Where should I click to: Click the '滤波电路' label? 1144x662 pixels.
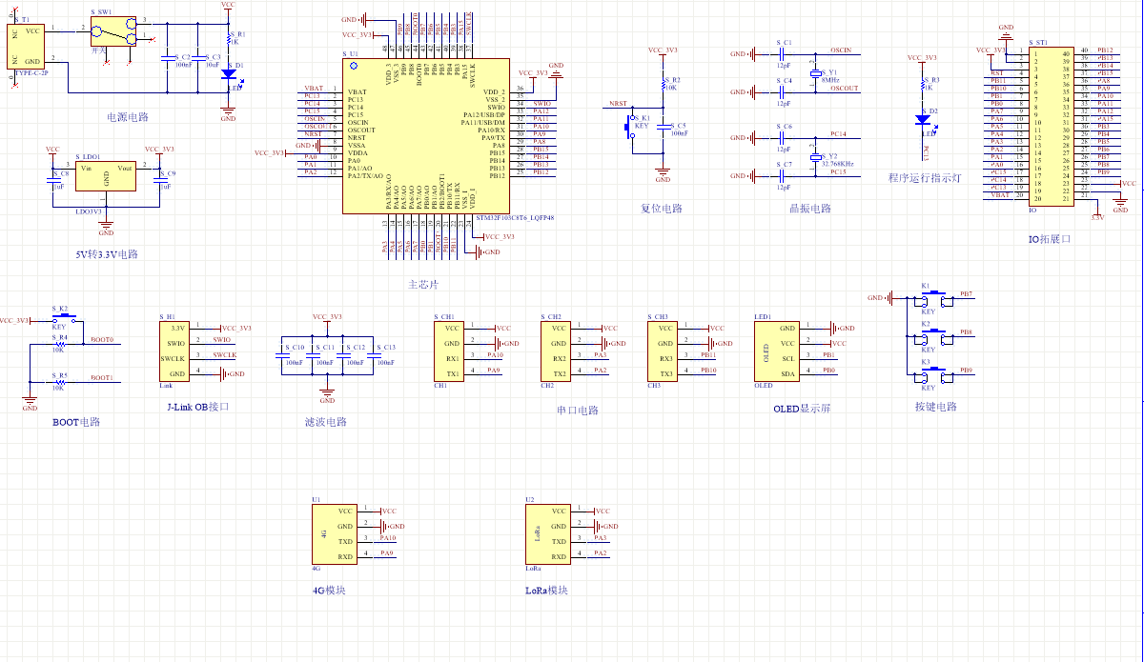pyautogui.click(x=325, y=422)
